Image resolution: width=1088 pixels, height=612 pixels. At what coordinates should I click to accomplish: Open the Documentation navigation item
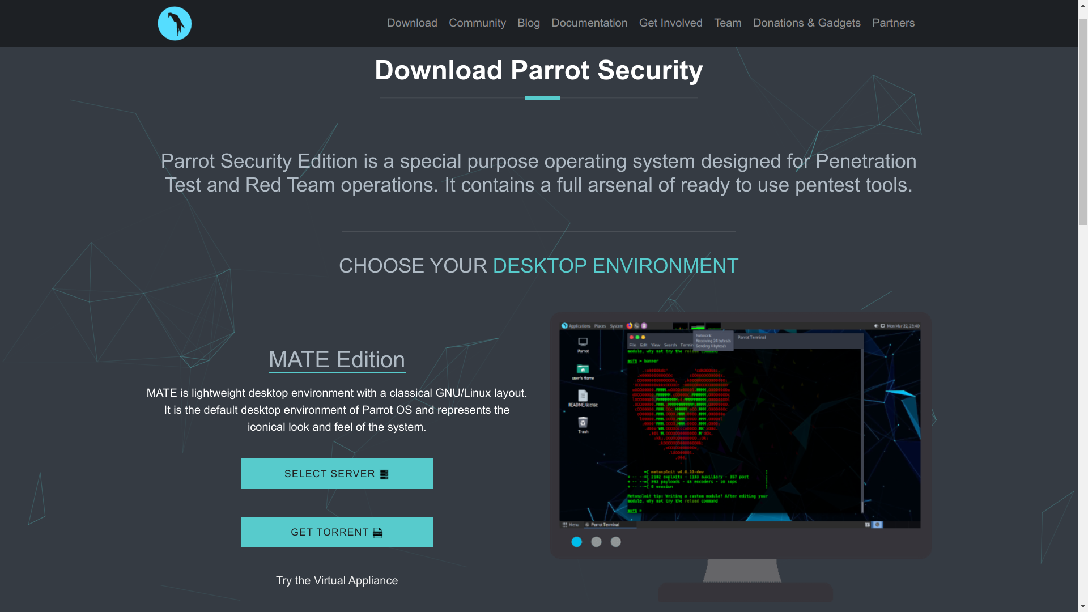click(589, 23)
